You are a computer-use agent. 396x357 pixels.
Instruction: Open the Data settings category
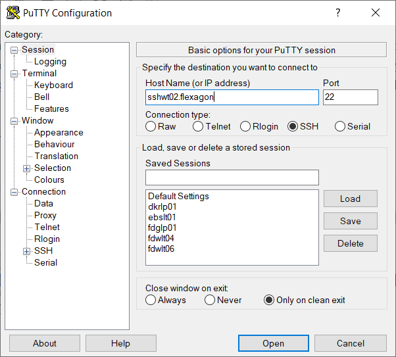pos(43,204)
